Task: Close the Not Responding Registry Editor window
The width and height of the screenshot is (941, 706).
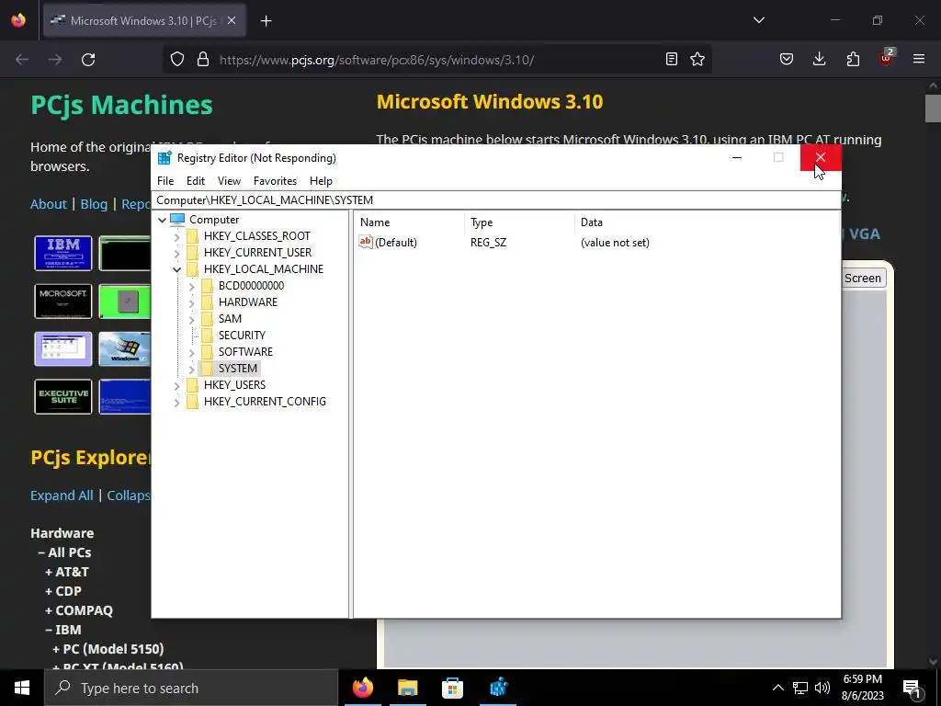Action: [x=821, y=157]
